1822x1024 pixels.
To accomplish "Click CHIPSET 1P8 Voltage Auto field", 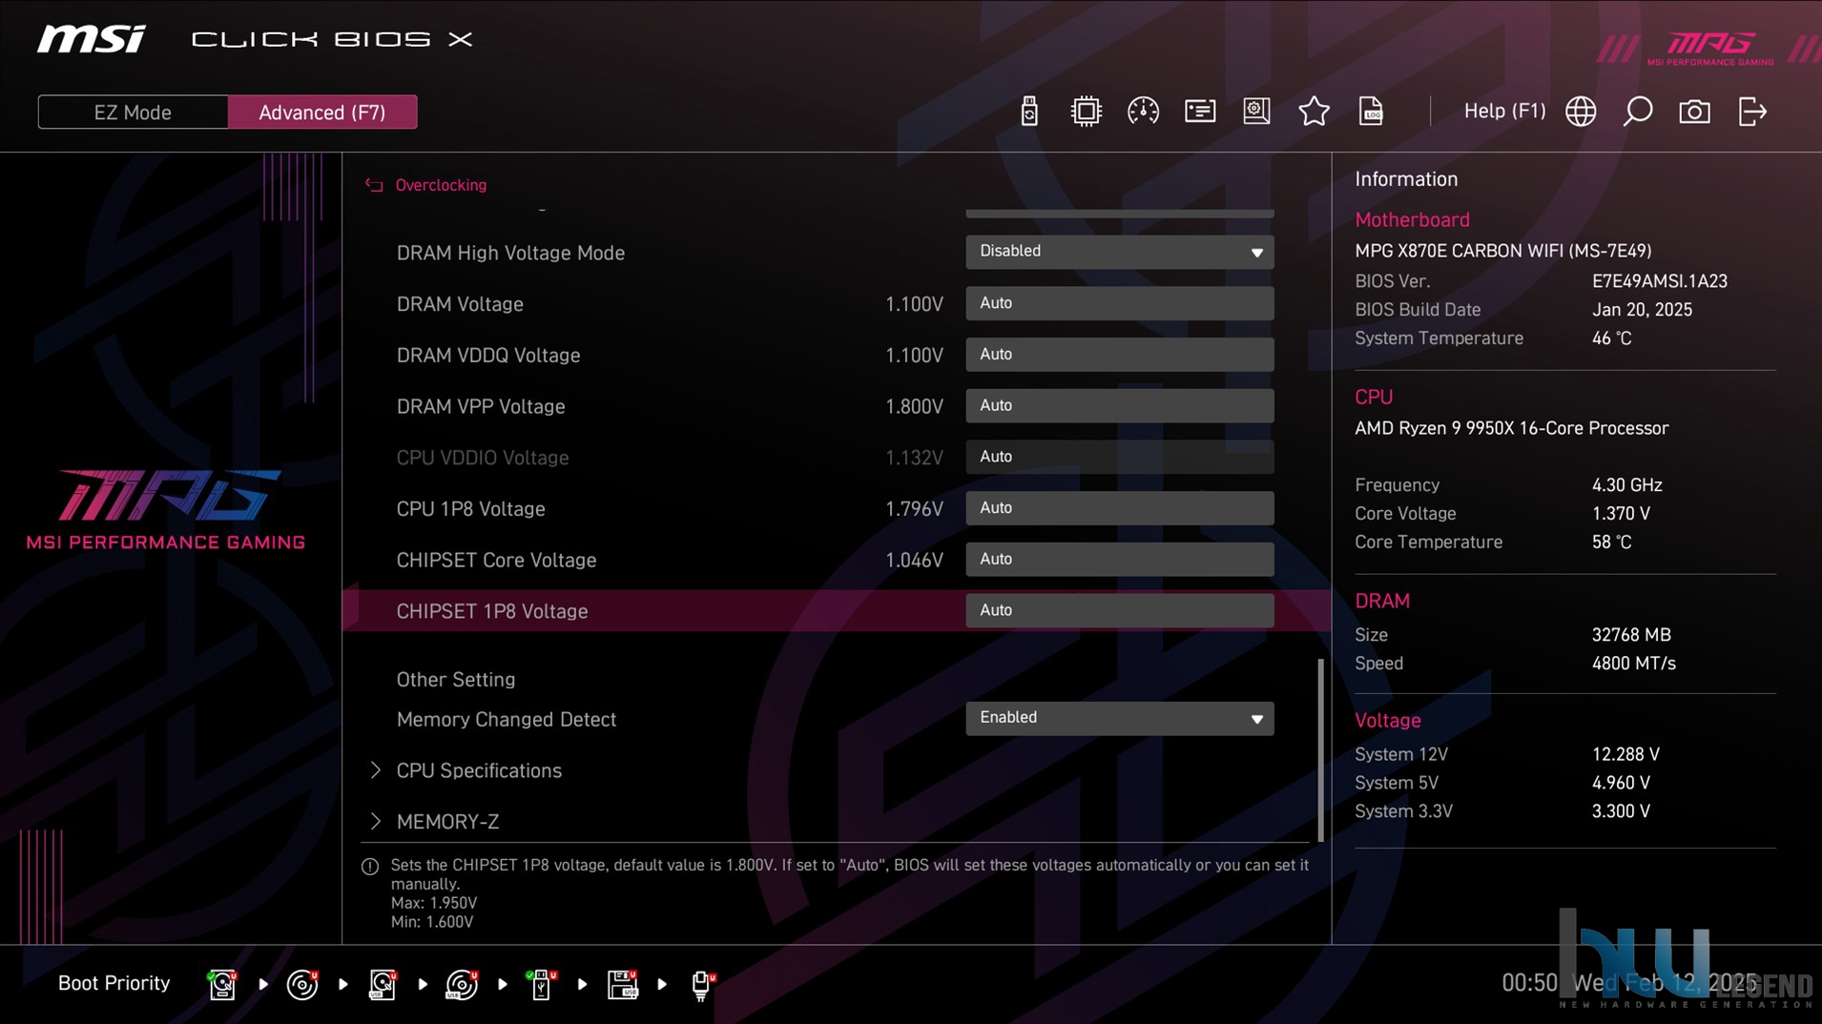I will click(x=1119, y=611).
